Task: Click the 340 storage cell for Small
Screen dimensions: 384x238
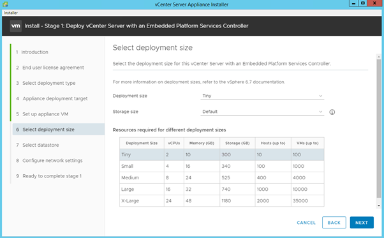Action: (237, 166)
